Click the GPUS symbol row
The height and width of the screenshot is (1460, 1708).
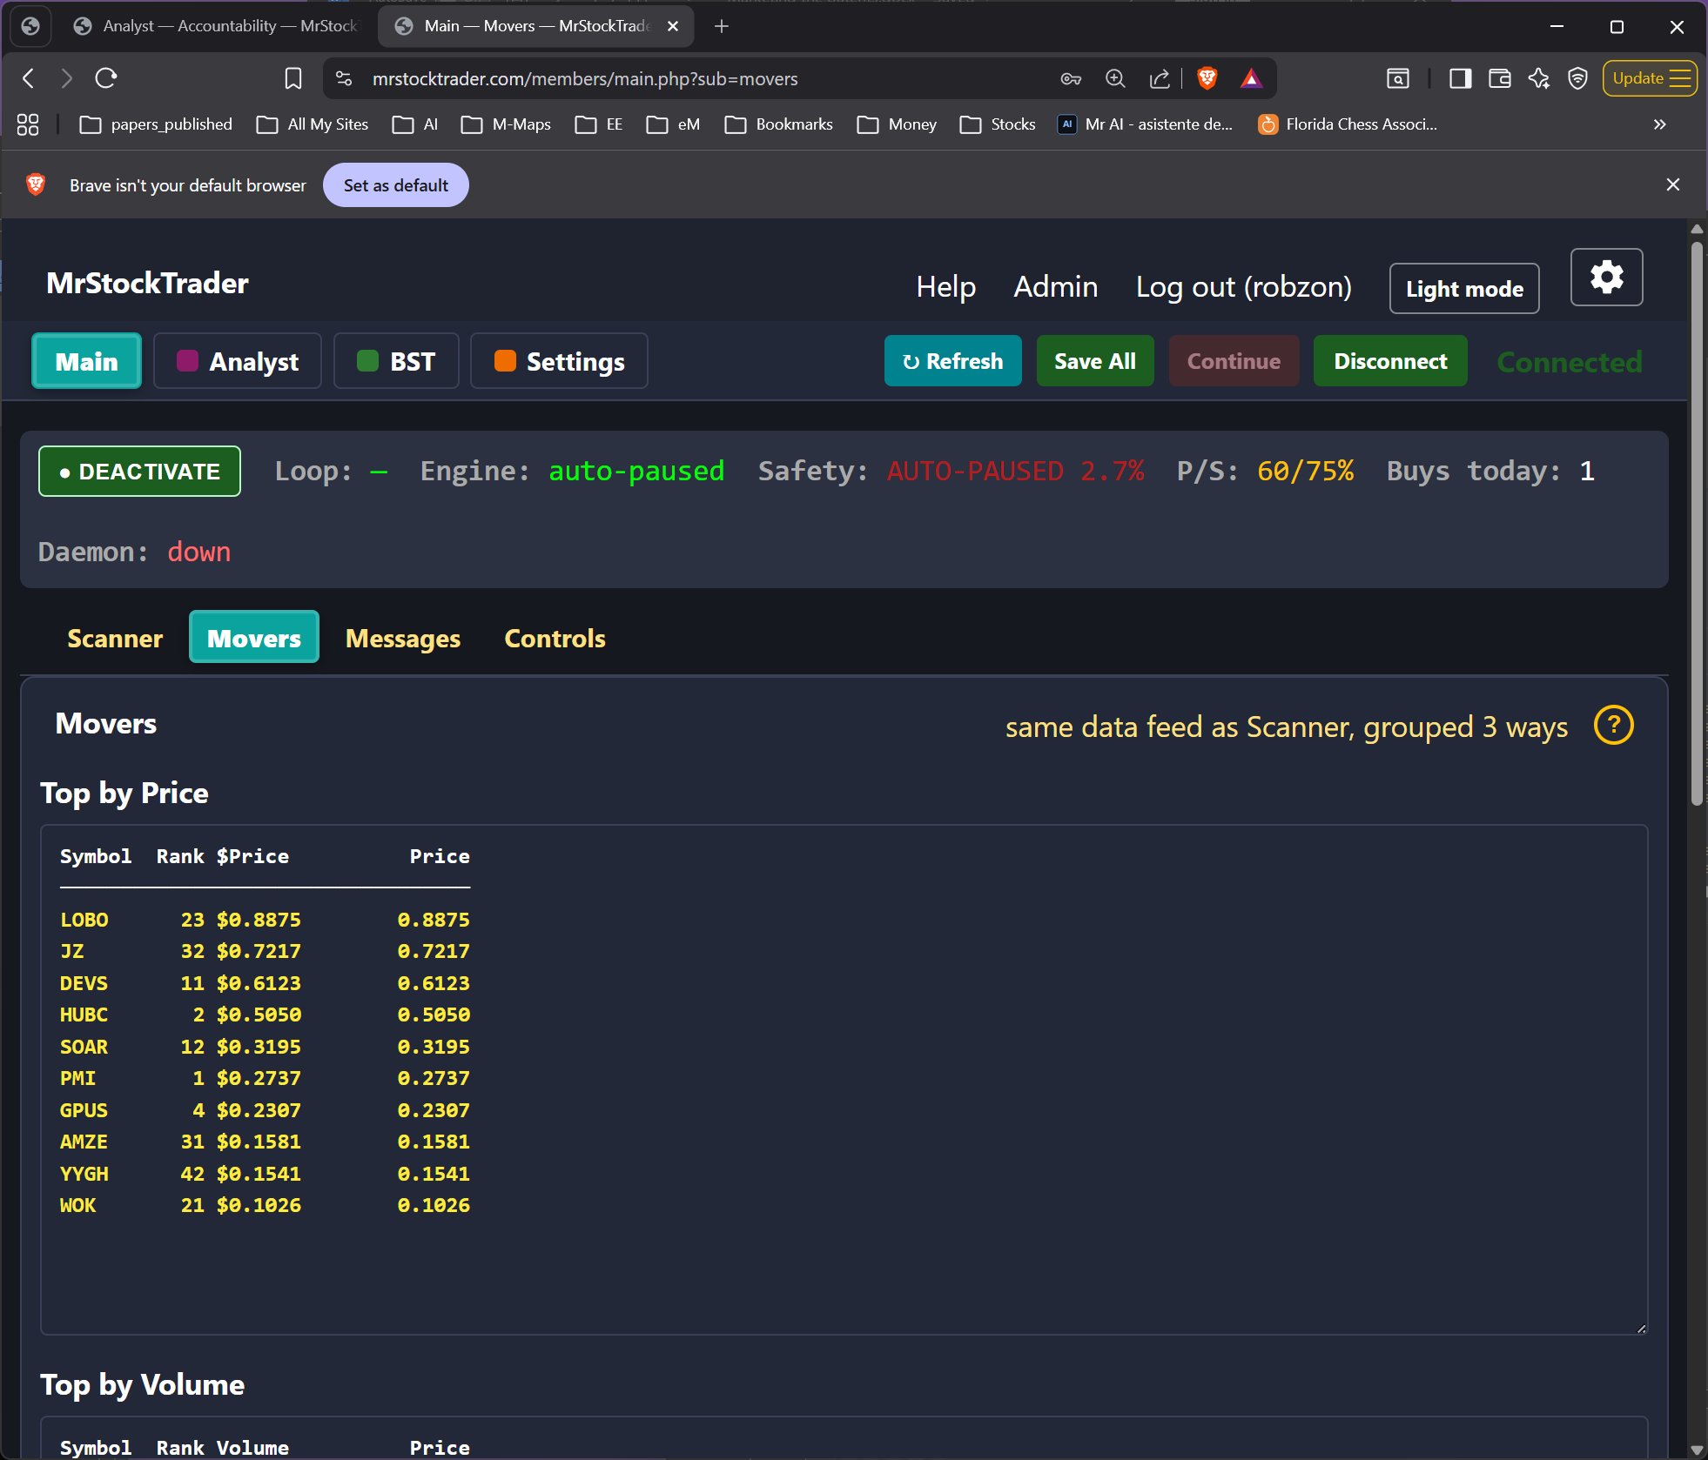[265, 1110]
